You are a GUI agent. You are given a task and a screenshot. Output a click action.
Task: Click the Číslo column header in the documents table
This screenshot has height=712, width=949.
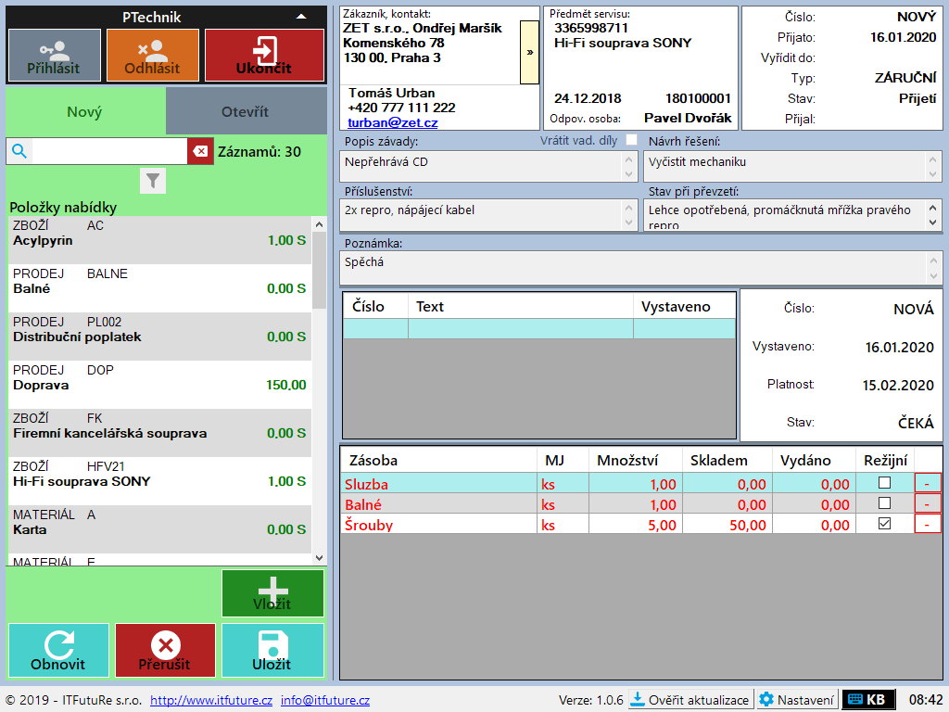point(376,306)
